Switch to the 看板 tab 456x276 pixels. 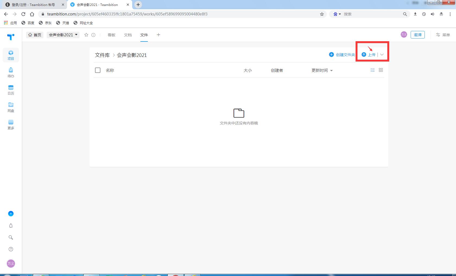coord(112,35)
